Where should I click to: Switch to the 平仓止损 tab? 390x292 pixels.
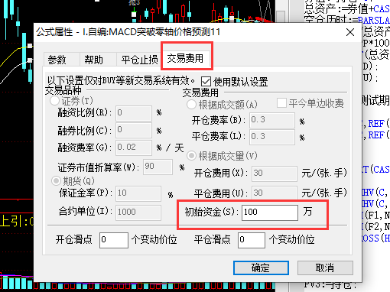(139, 60)
